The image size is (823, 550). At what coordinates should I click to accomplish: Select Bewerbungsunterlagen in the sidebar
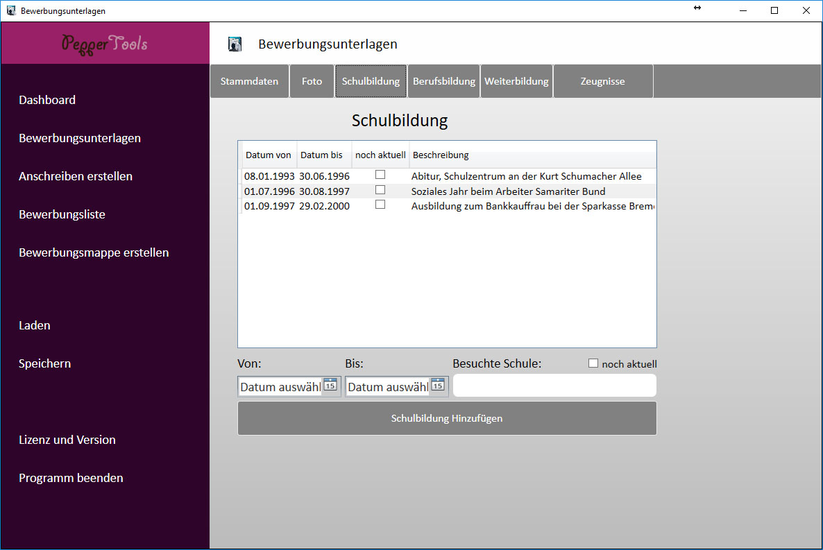tap(80, 138)
